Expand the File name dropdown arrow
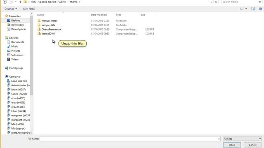264x148 pixels. tap(219, 139)
